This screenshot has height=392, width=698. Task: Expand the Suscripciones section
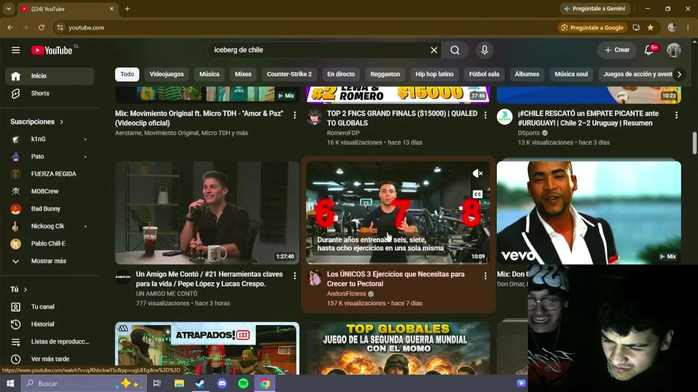click(37, 122)
